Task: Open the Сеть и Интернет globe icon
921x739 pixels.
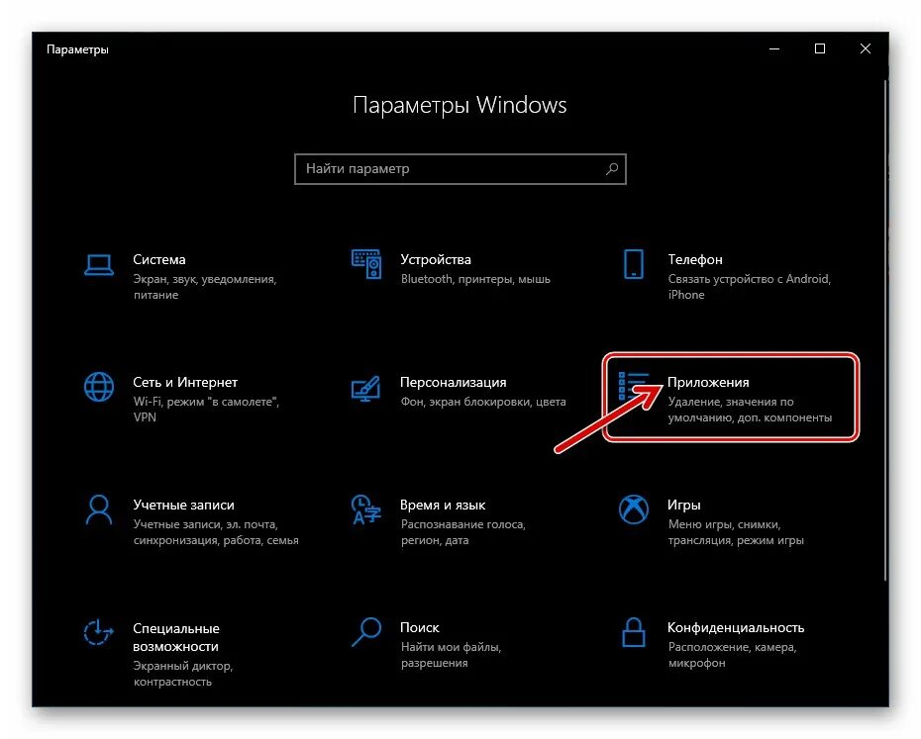Action: click(99, 387)
